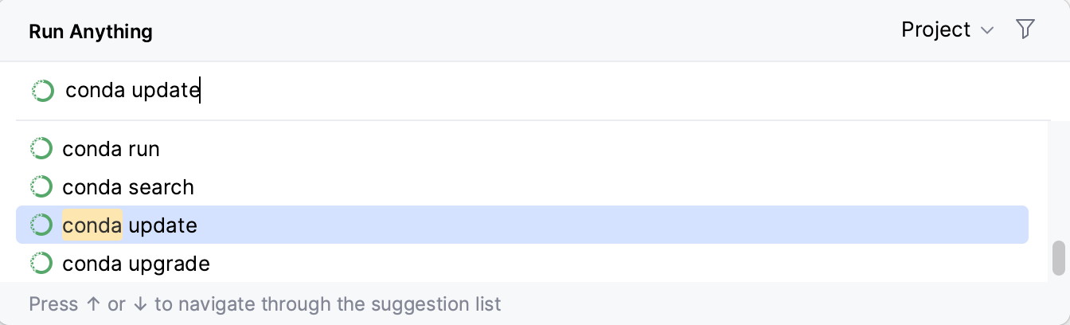Click the filter funnel icon
Image resolution: width=1070 pixels, height=325 pixels.
click(x=1025, y=30)
